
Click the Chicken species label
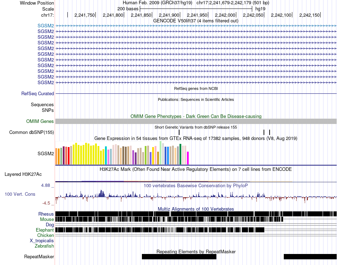tap(45, 235)
